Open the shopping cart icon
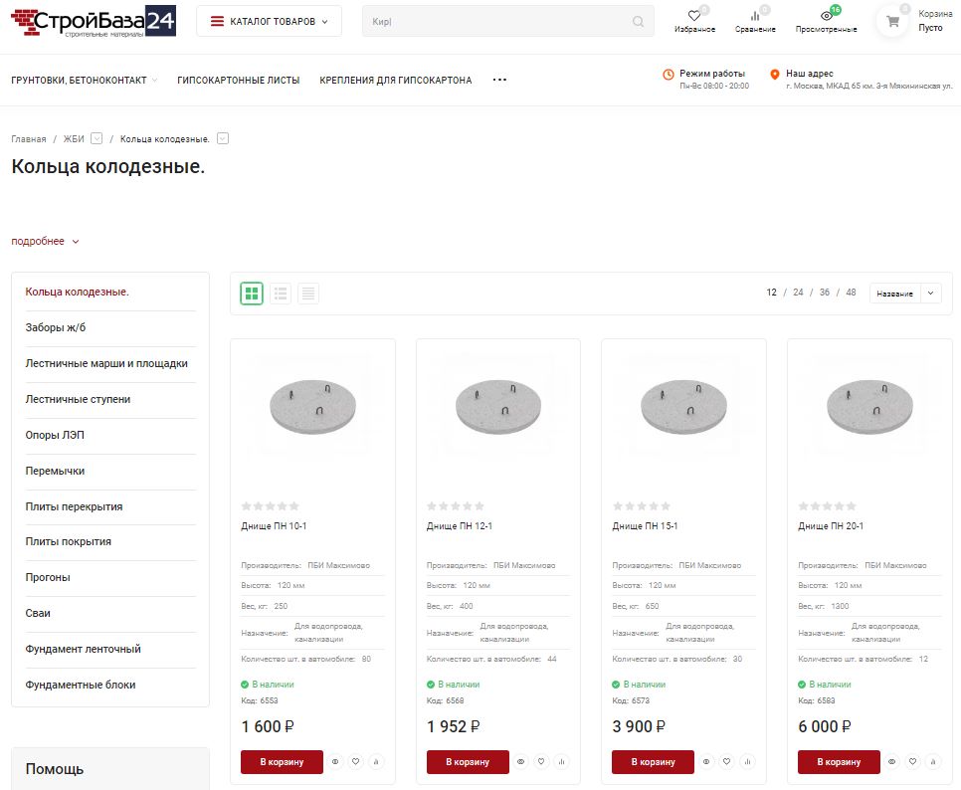 893,22
